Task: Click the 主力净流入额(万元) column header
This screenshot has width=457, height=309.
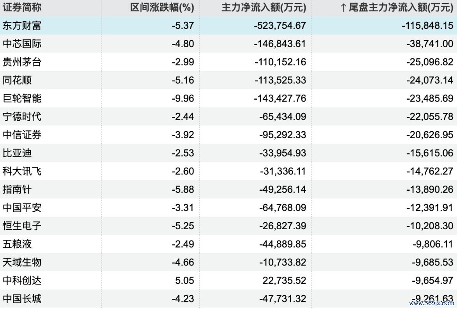Action: (264, 7)
